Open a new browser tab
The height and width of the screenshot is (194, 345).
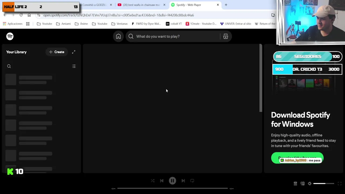pos(226,5)
